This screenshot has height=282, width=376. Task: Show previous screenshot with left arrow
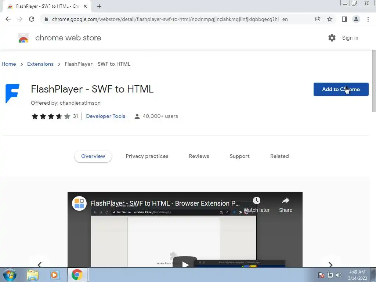point(40,264)
